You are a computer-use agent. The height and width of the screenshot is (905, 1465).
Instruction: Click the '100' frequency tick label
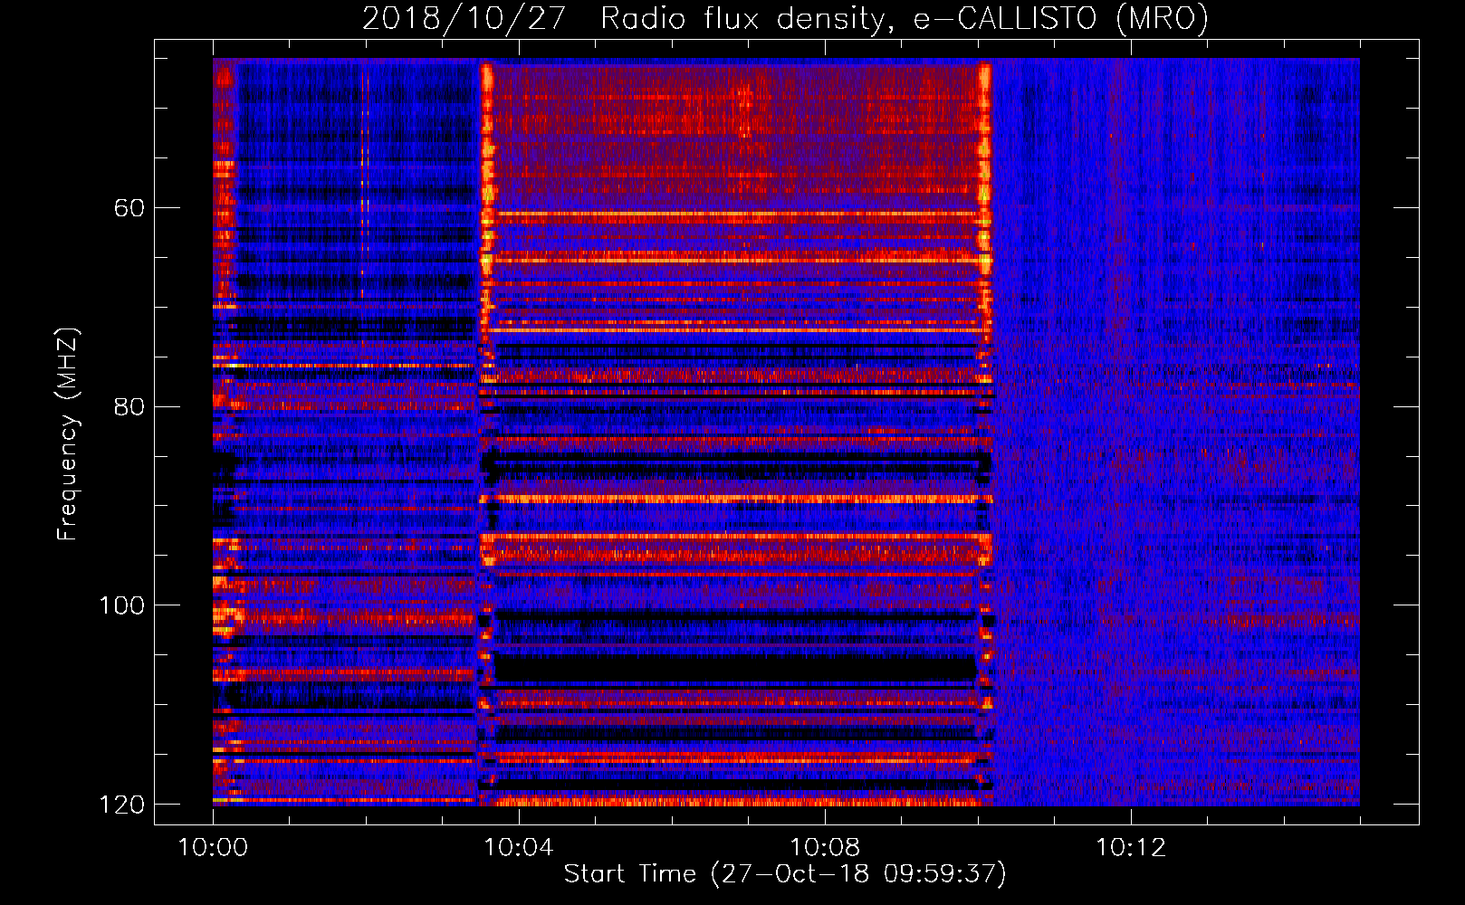tap(121, 605)
